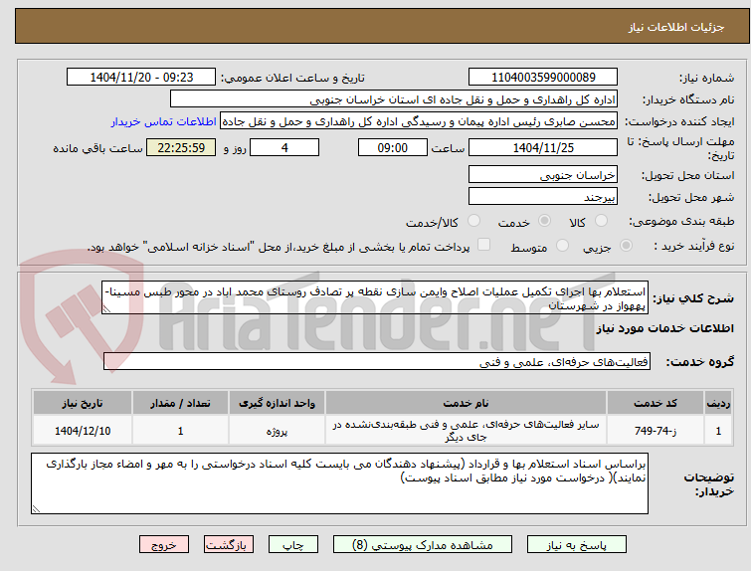Click the اطلاعات خدمات مورد نیاز heading

pos(664,328)
